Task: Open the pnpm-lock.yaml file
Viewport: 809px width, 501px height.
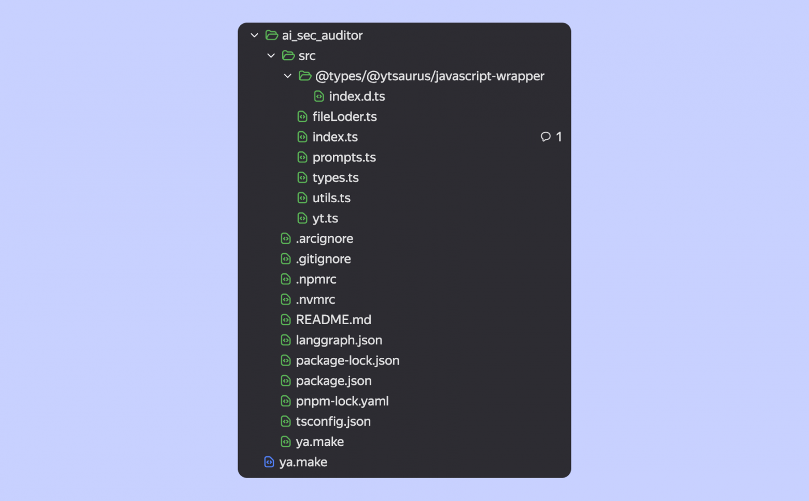Action: point(342,401)
